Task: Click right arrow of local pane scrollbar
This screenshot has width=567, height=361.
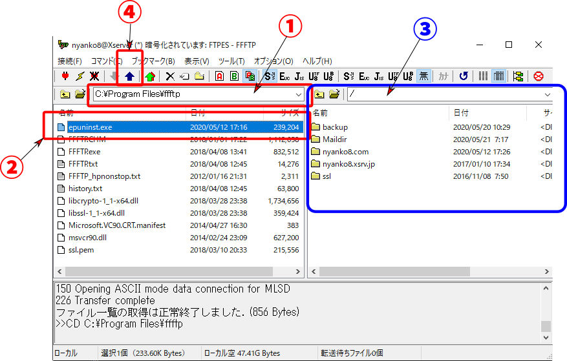Action: (x=298, y=271)
